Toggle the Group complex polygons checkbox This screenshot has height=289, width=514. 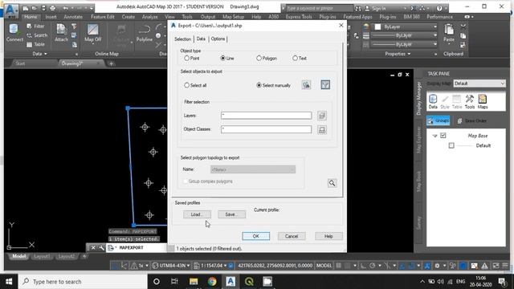(186, 181)
